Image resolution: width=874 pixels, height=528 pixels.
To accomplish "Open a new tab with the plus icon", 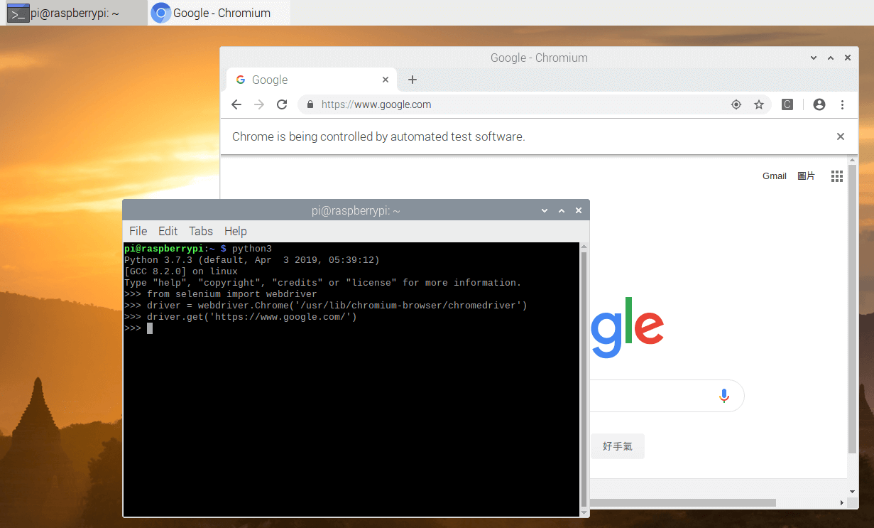I will point(413,80).
